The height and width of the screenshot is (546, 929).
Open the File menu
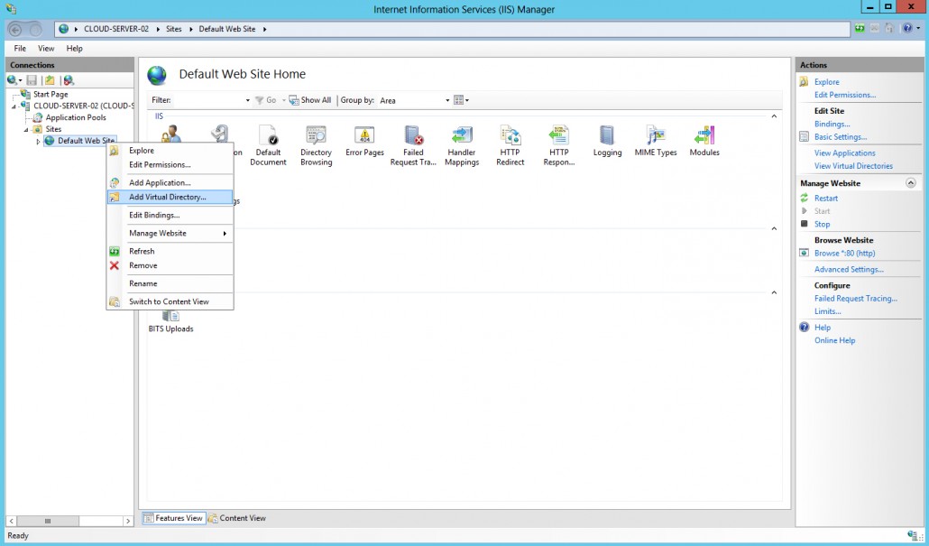click(x=20, y=49)
